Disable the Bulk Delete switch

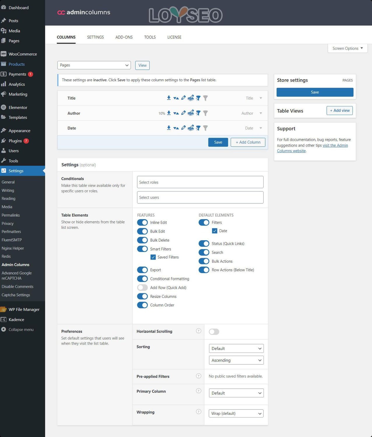click(142, 240)
